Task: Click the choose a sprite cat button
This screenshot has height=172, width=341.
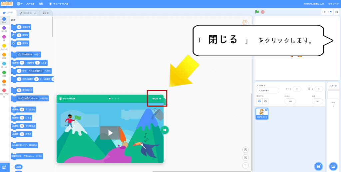Action: pyautogui.click(x=318, y=167)
